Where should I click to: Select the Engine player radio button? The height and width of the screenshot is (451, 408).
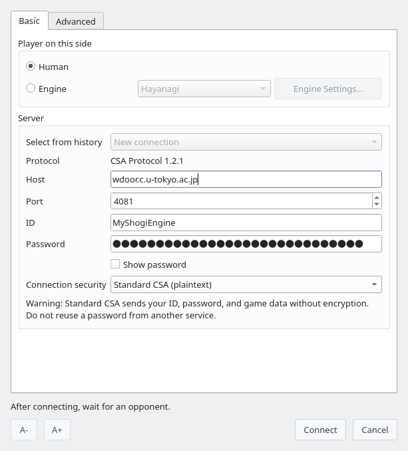tap(31, 88)
